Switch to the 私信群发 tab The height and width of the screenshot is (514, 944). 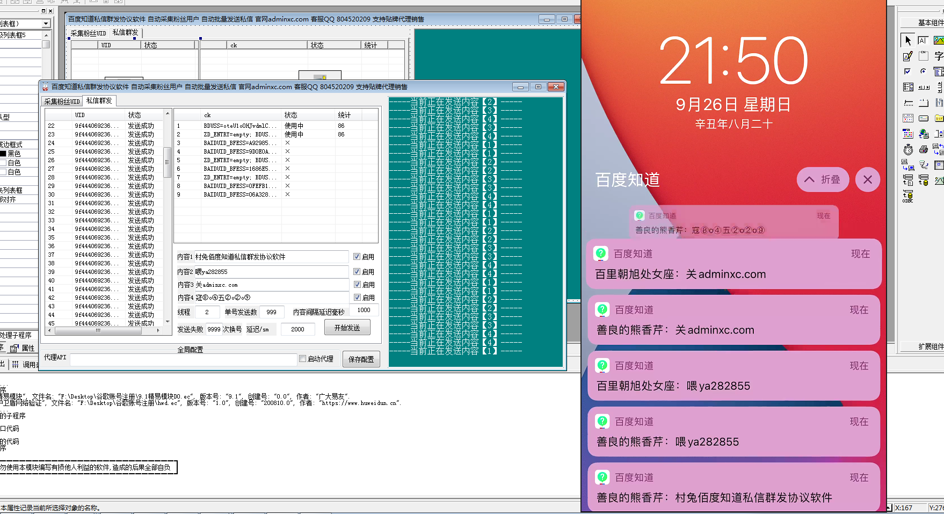[x=99, y=100]
